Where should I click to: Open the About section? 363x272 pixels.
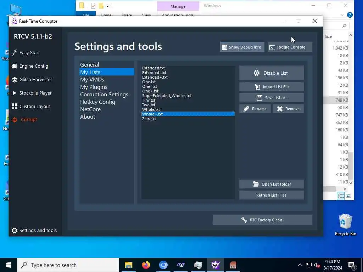(106, 117)
